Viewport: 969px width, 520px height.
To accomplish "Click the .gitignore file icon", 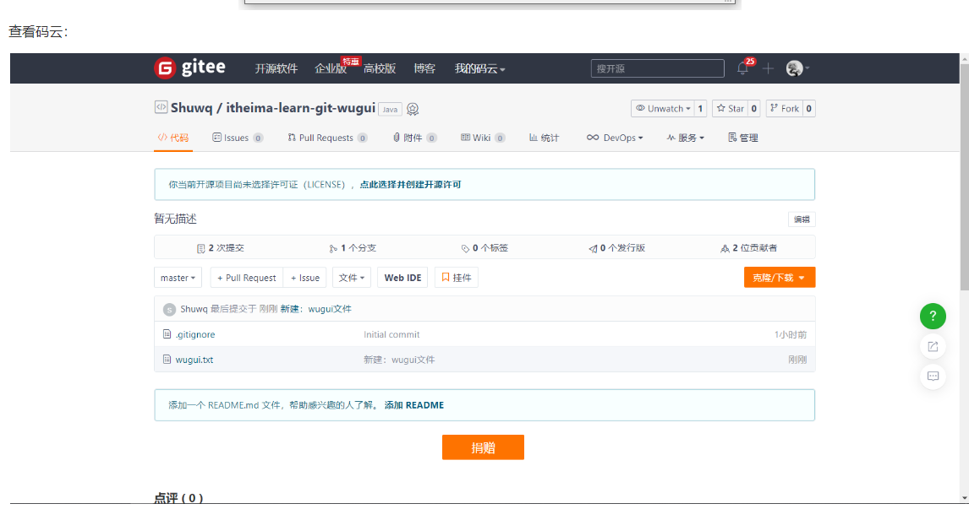I will point(167,333).
